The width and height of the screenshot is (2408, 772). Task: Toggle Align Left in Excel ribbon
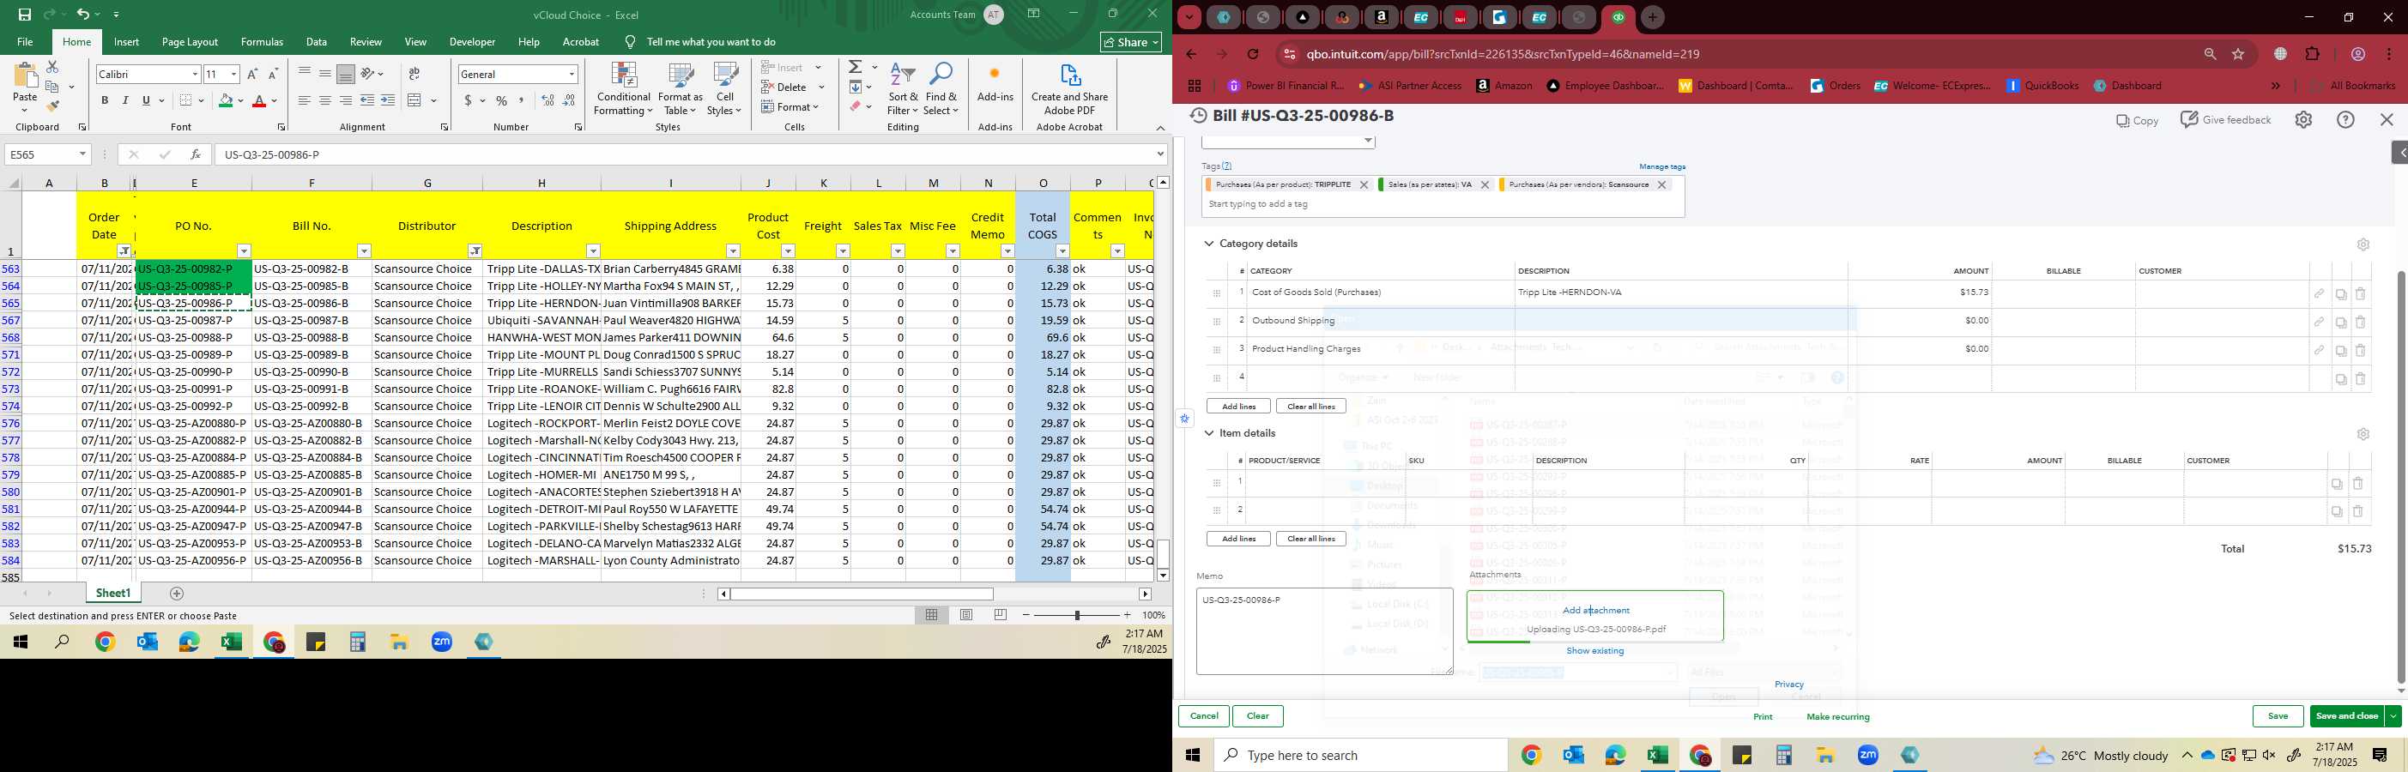[x=304, y=101]
